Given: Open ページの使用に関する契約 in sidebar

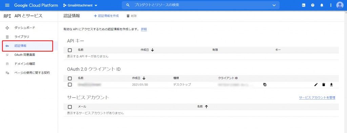Looking at the screenshot, I should pos(32,73).
